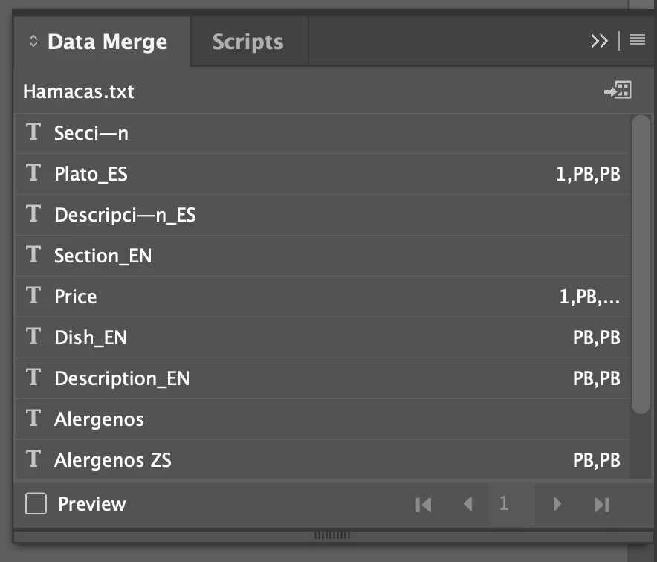The image size is (657, 562).
Task: Select the Dish_EN field
Action: (x=323, y=337)
